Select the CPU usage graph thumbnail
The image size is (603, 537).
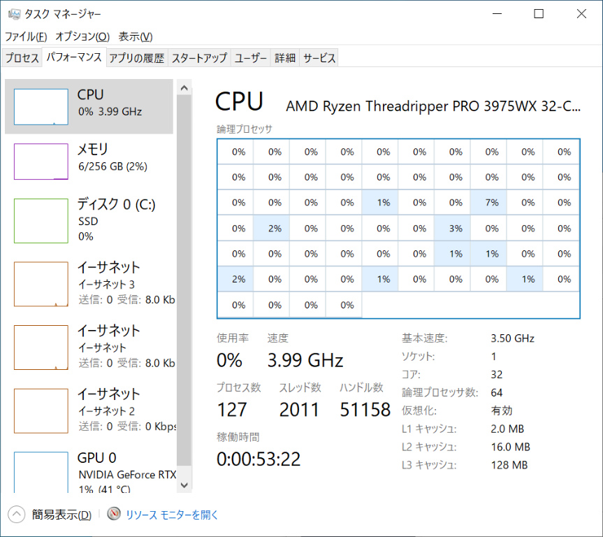coord(41,107)
